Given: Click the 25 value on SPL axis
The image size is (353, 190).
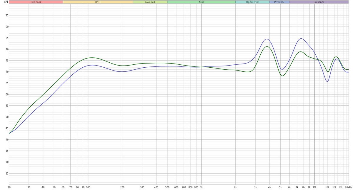Looking at the screenshot, I should 4,174.
